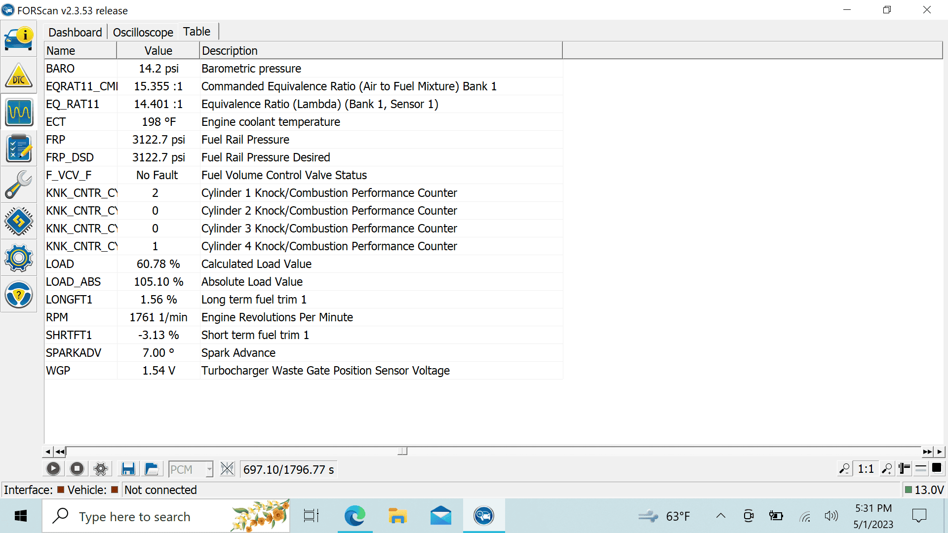The height and width of the screenshot is (533, 948).
Task: Click the No Fault value cell
Action: 158,175
